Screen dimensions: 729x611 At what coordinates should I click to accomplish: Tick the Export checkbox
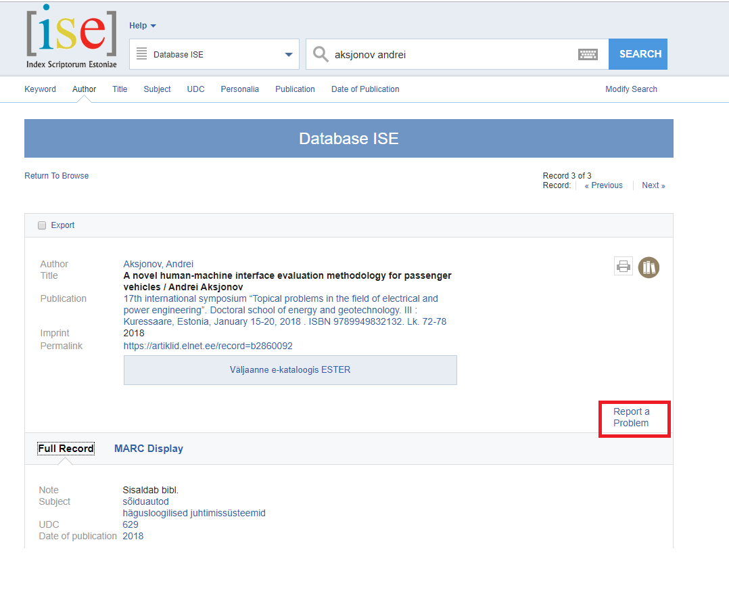(x=42, y=225)
